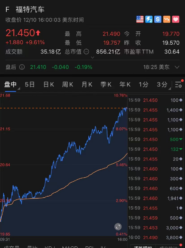This screenshot has height=248, width=185.
Task: Tap the chart percentage label 10.76%
Action: (120, 95)
